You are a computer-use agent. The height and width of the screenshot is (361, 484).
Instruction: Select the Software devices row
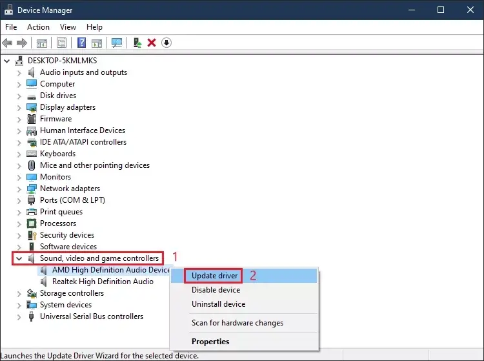coord(68,247)
